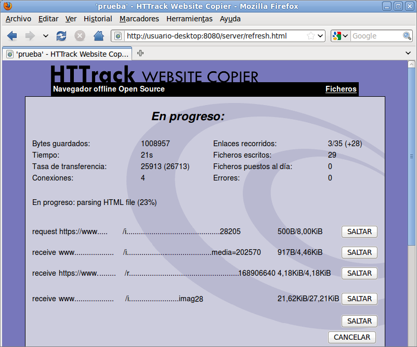Click the last SALTAR button above CANCELAR
Screen dimensions: 417x347
point(359,321)
